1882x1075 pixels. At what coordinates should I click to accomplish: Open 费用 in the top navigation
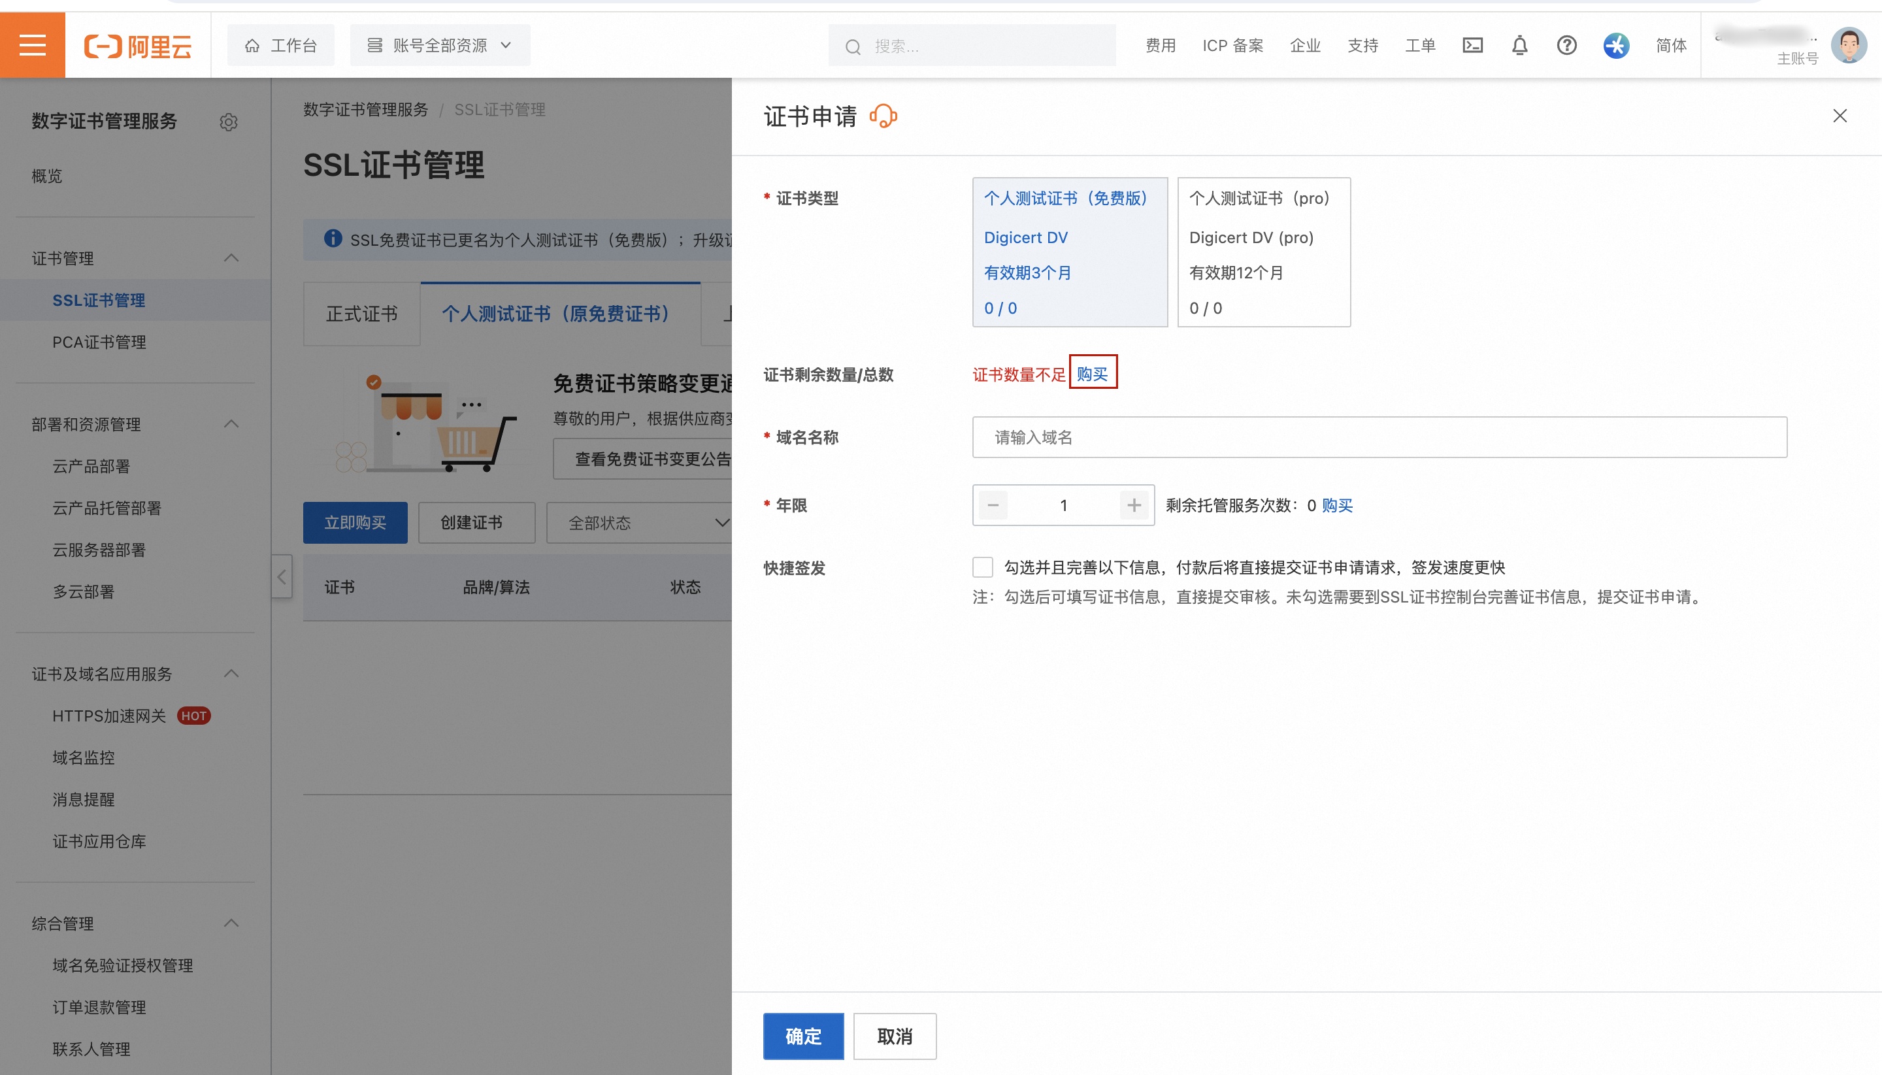coord(1161,46)
